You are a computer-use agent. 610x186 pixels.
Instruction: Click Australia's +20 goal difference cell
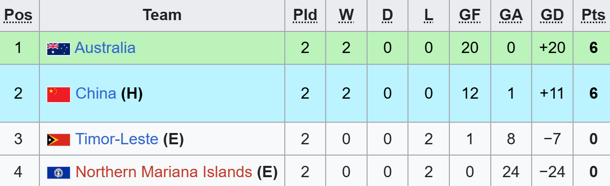click(x=552, y=48)
